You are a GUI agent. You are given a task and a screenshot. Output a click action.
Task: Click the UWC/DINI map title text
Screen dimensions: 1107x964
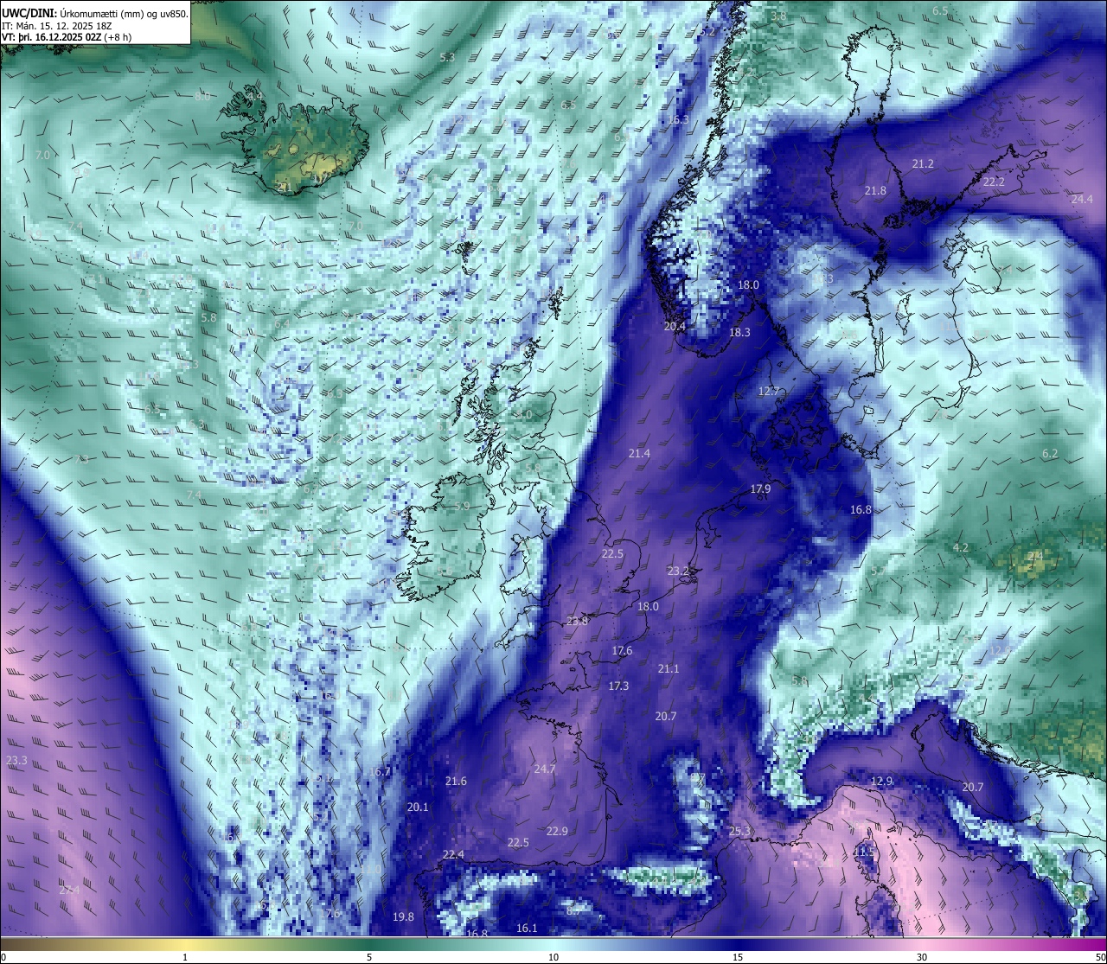pos(94,13)
